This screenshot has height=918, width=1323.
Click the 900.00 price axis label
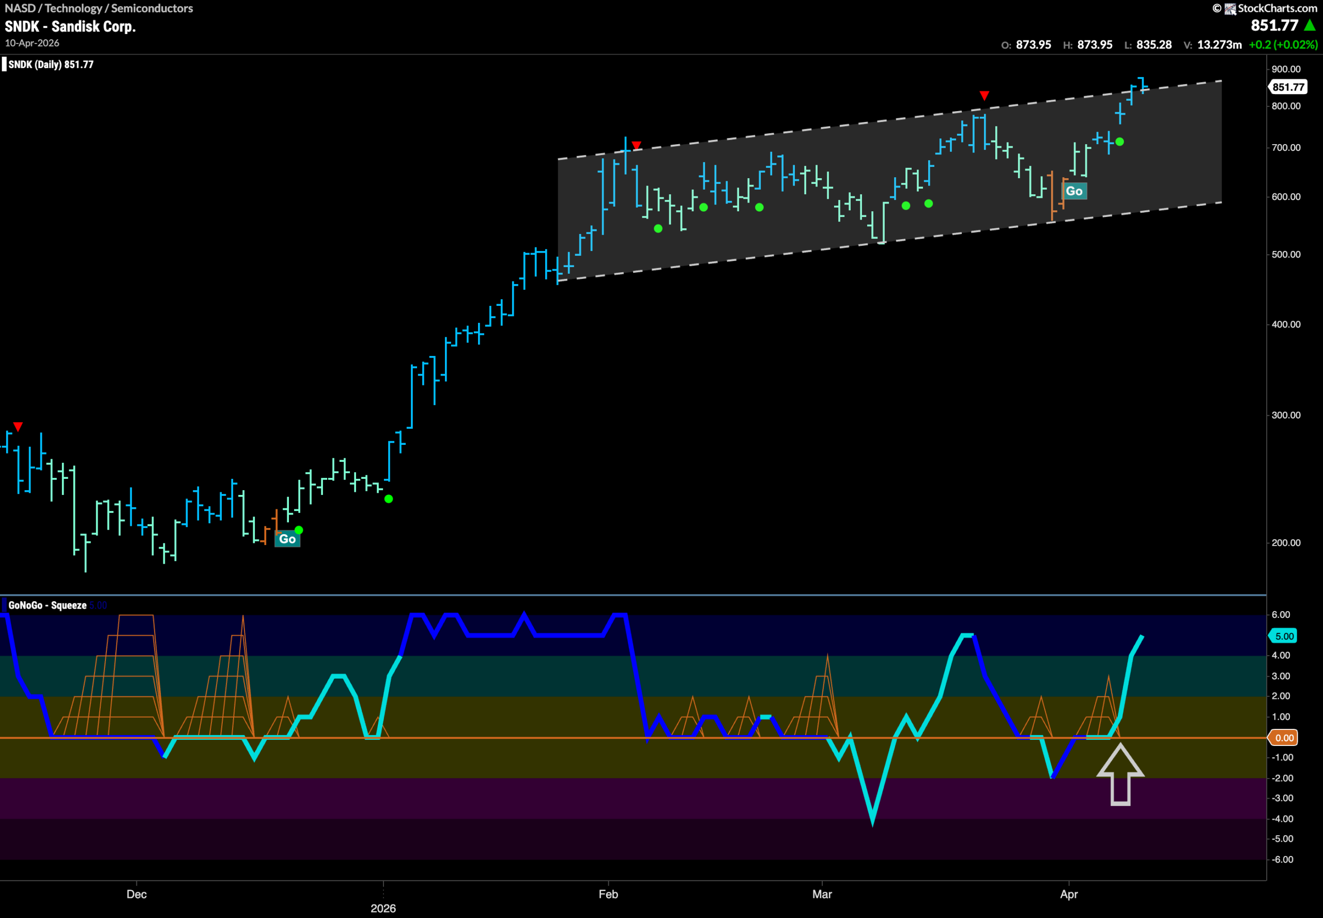click(1286, 69)
